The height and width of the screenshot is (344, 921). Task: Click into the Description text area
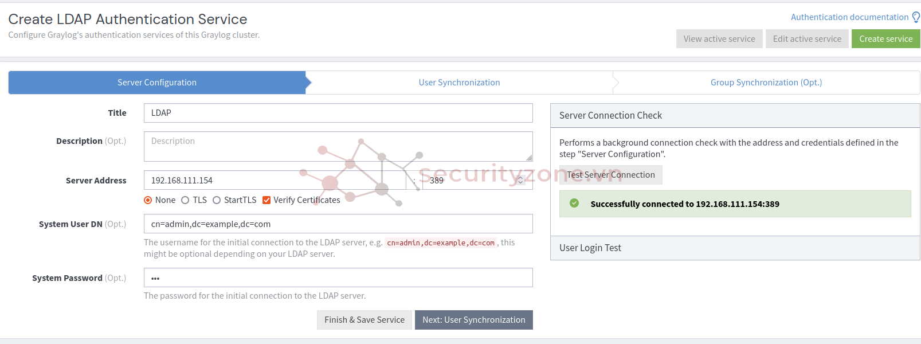pos(338,146)
